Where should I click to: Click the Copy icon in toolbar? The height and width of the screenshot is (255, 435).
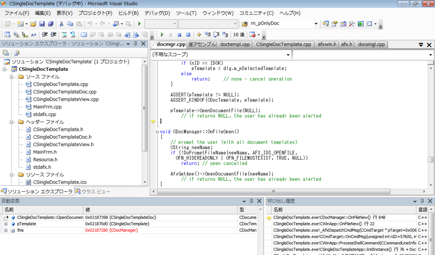tap(70, 24)
